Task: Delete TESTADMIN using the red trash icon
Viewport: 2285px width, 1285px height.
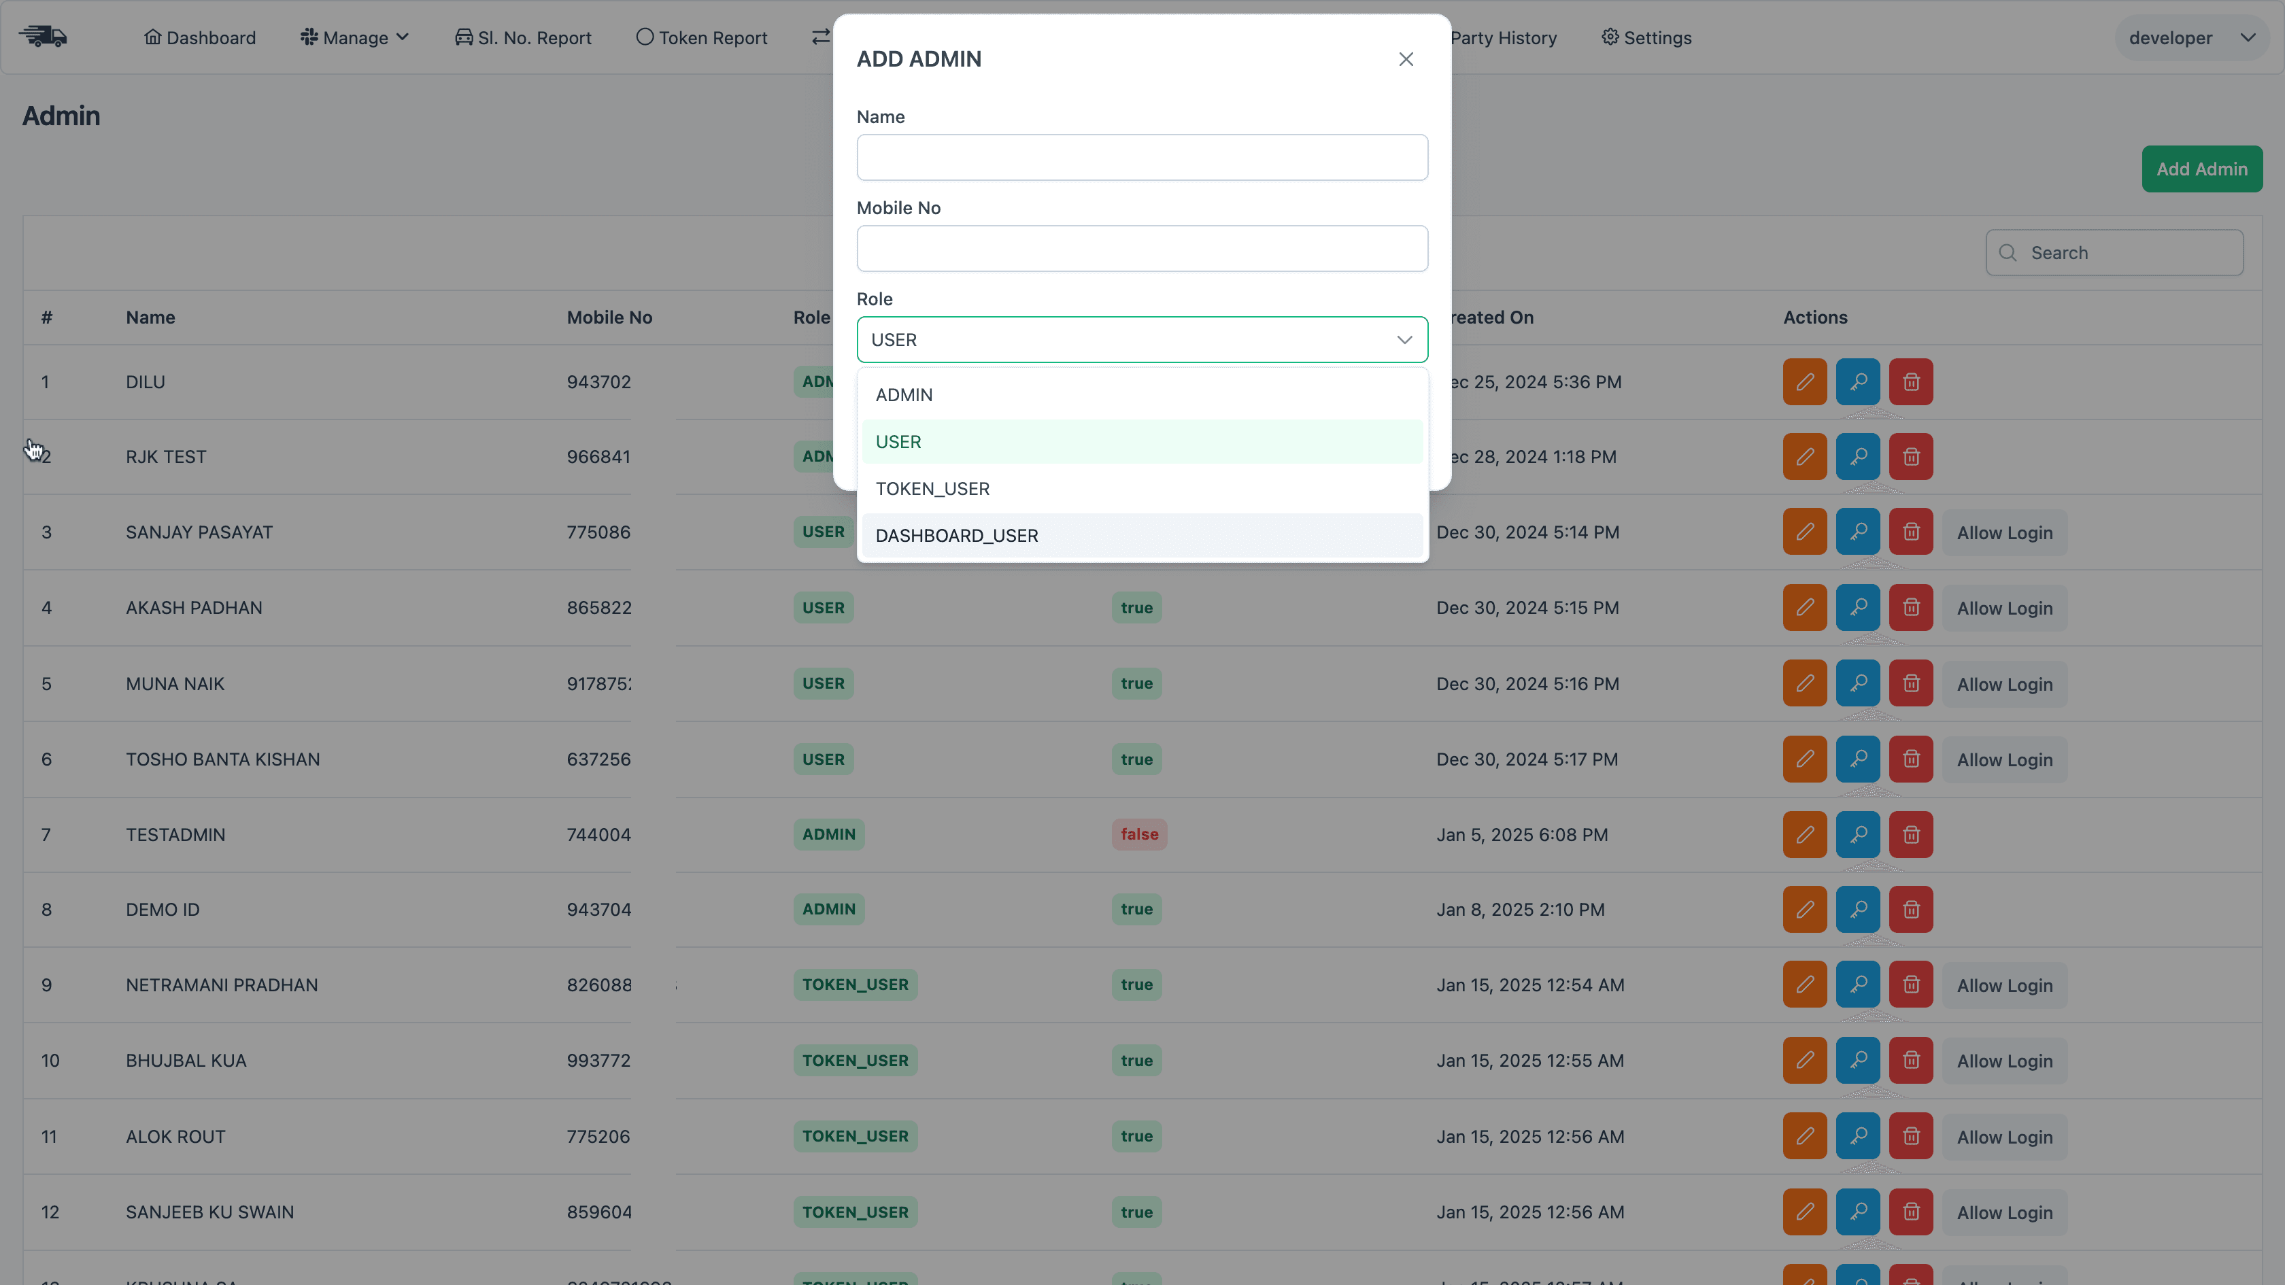Action: (1912, 834)
